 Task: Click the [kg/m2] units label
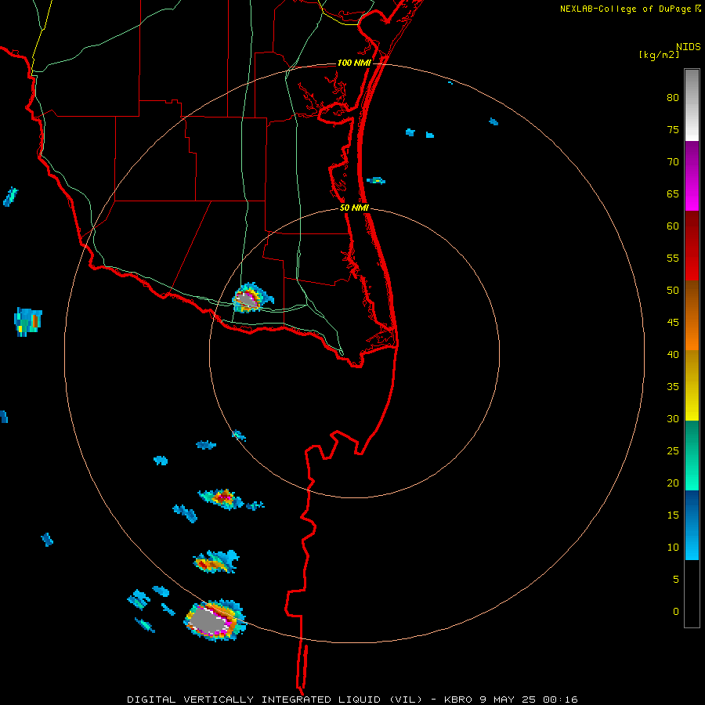pos(659,55)
